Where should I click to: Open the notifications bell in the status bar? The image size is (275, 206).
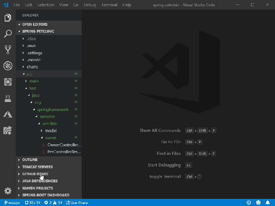(268, 202)
